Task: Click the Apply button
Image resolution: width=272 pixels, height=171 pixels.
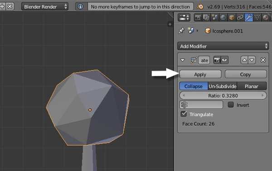Action: [200, 74]
